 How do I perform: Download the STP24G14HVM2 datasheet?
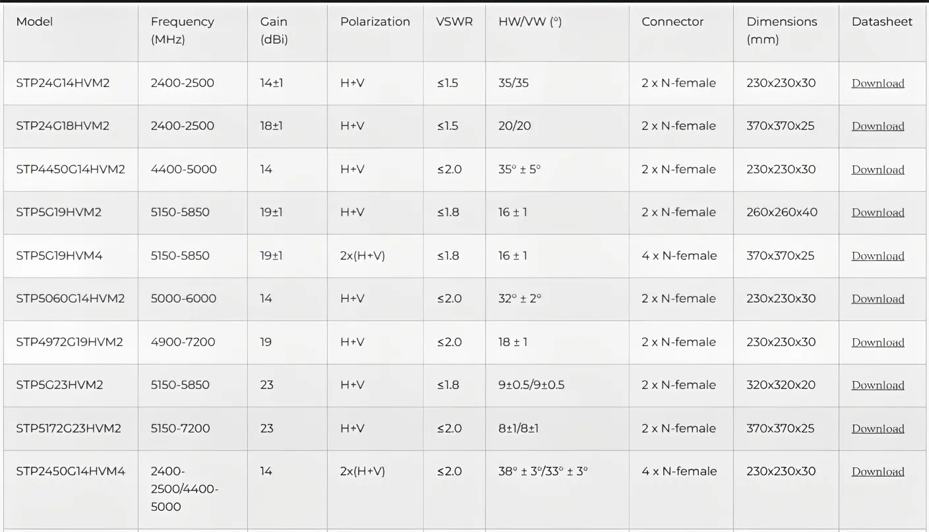878,83
